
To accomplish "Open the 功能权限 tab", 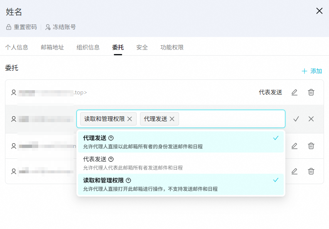I will (172, 47).
